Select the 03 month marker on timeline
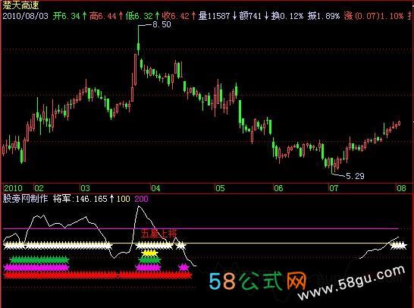Image resolution: width=414 pixels, height=308 pixels. tap(85, 188)
